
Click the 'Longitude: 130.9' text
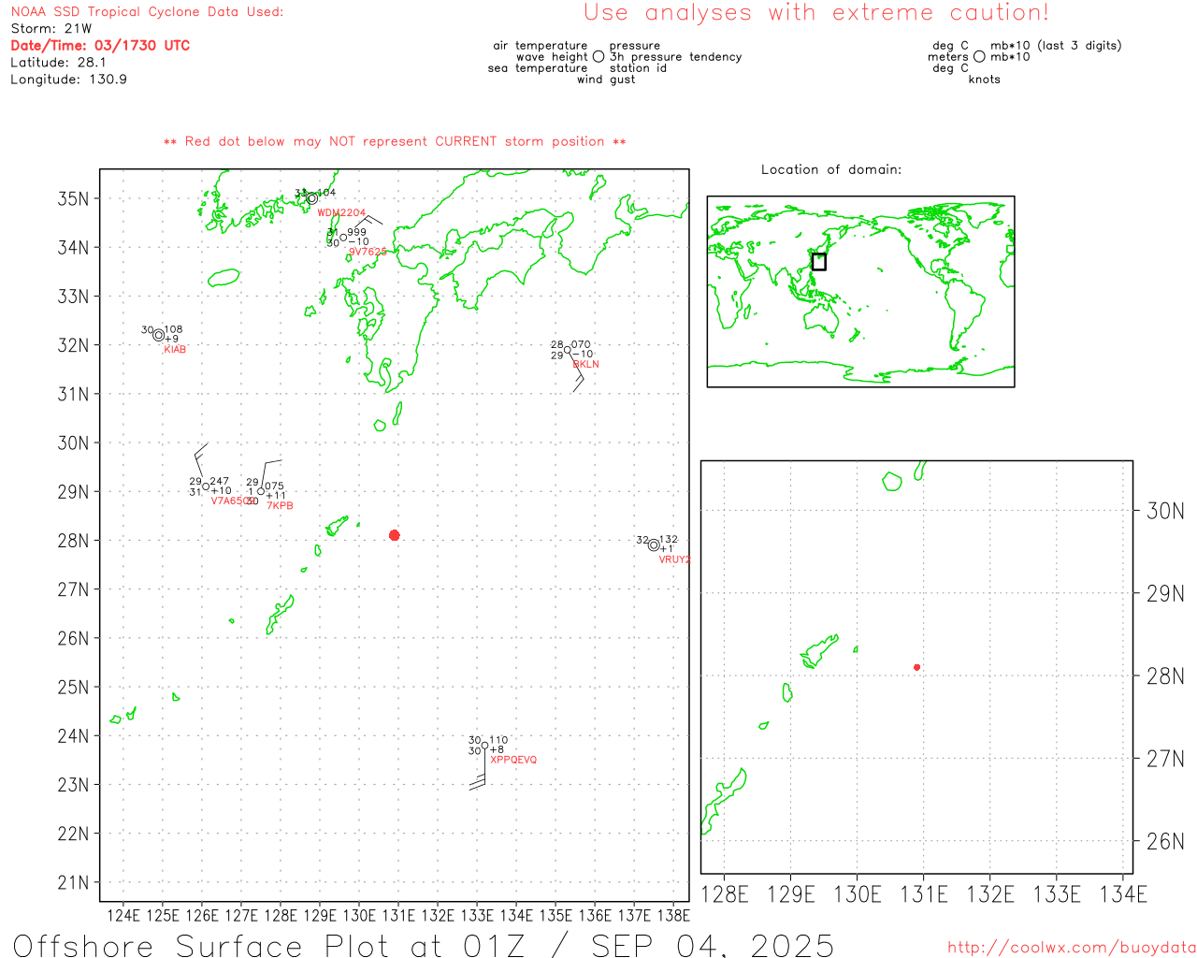68,80
